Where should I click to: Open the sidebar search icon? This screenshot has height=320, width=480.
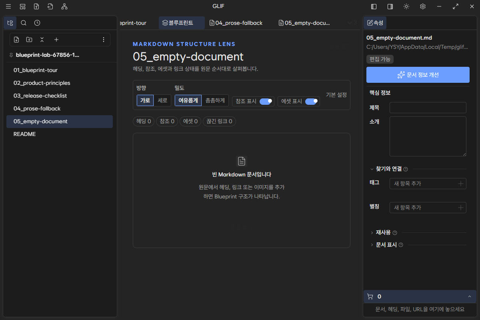(x=24, y=23)
